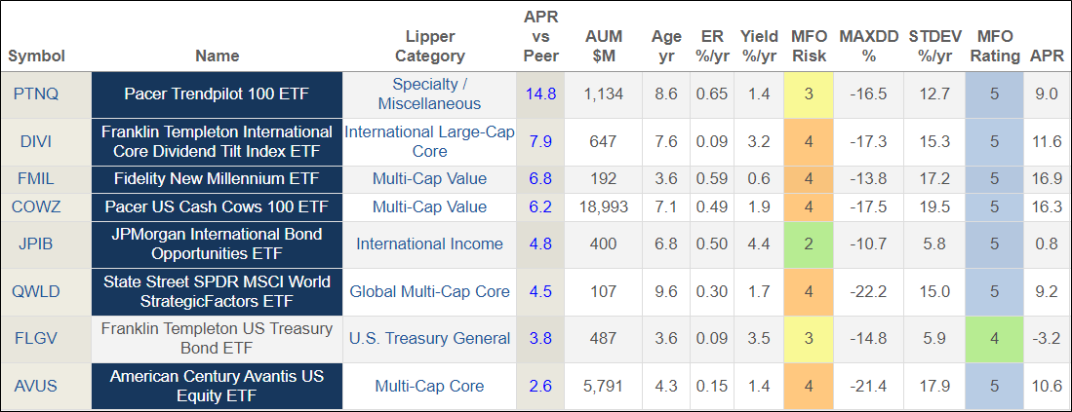Sort by the MFO Rating column header
Viewport: 1072px width, 412px height.
point(995,46)
